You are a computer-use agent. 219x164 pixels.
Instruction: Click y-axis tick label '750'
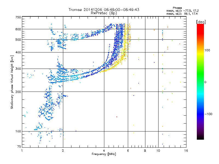click(18, 17)
